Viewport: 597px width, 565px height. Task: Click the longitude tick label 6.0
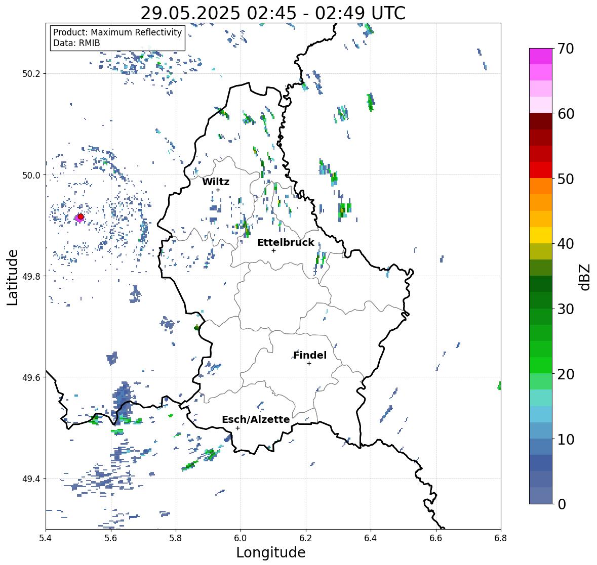pos(241,538)
